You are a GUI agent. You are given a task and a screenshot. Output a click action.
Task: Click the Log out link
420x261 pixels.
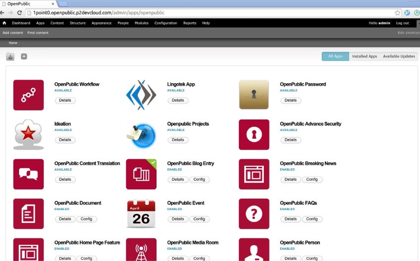(x=403, y=23)
